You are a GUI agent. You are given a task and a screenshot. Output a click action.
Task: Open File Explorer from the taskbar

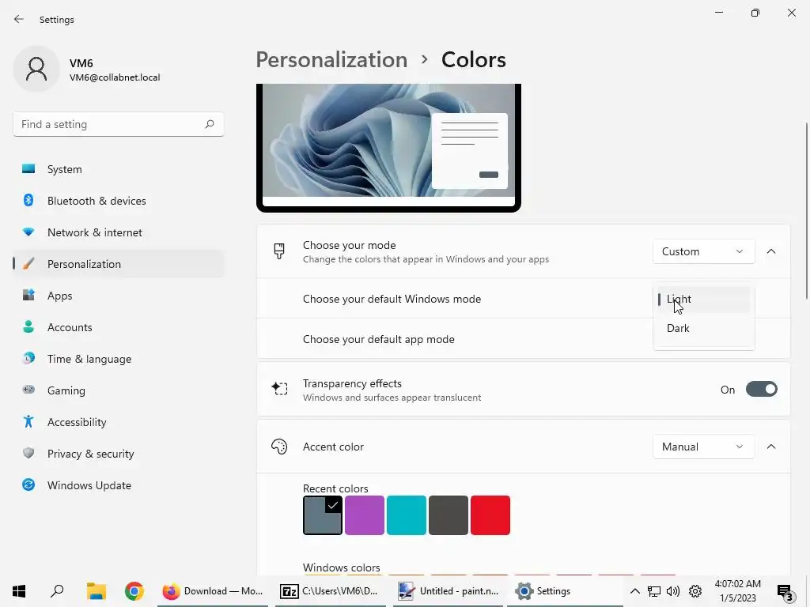pyautogui.click(x=96, y=591)
